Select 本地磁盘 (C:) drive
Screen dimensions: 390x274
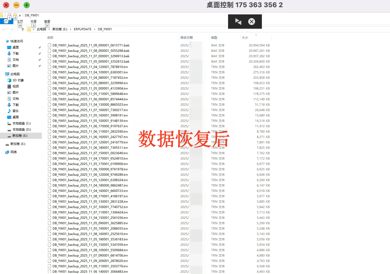21,123
